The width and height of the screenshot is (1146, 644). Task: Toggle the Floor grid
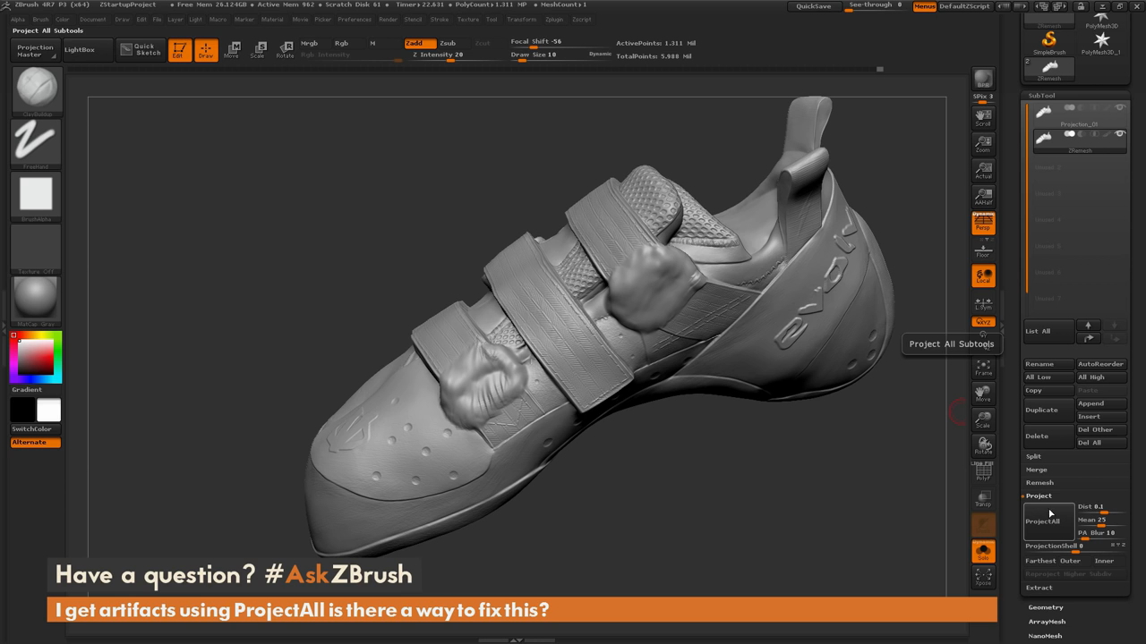[983, 250]
